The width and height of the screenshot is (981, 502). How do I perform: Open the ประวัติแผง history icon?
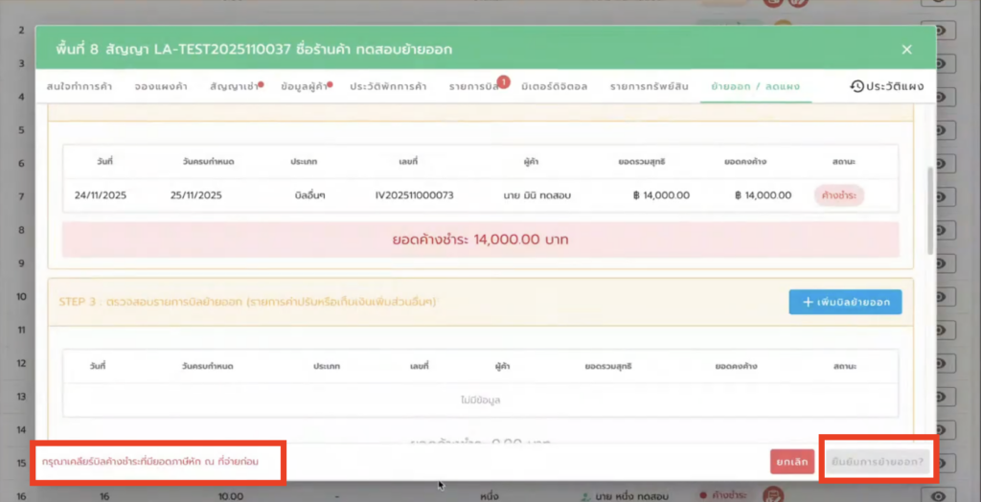click(x=857, y=87)
